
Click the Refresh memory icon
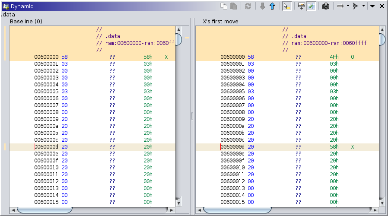[x=248, y=6]
